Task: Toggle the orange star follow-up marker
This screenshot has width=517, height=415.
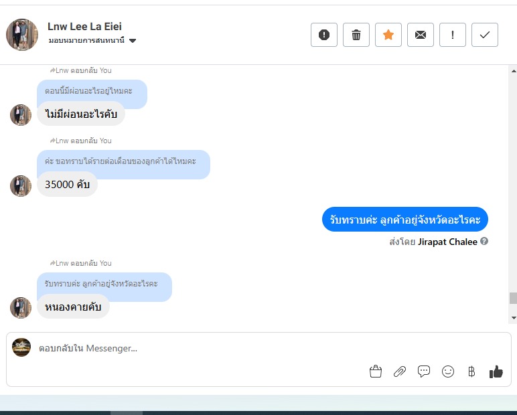Action: [x=388, y=35]
